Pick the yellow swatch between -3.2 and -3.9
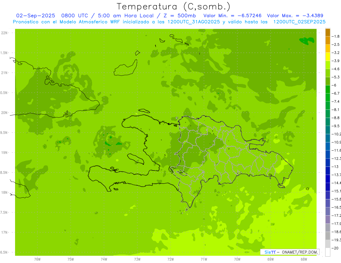341x263 pixels. [x=328, y=57]
